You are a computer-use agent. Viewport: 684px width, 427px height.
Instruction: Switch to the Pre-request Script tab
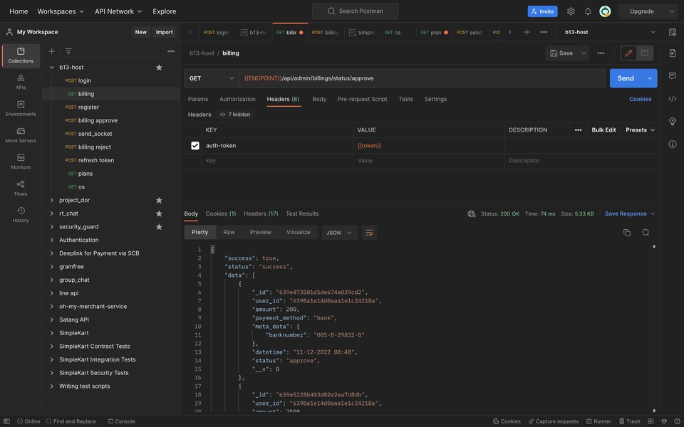point(362,99)
